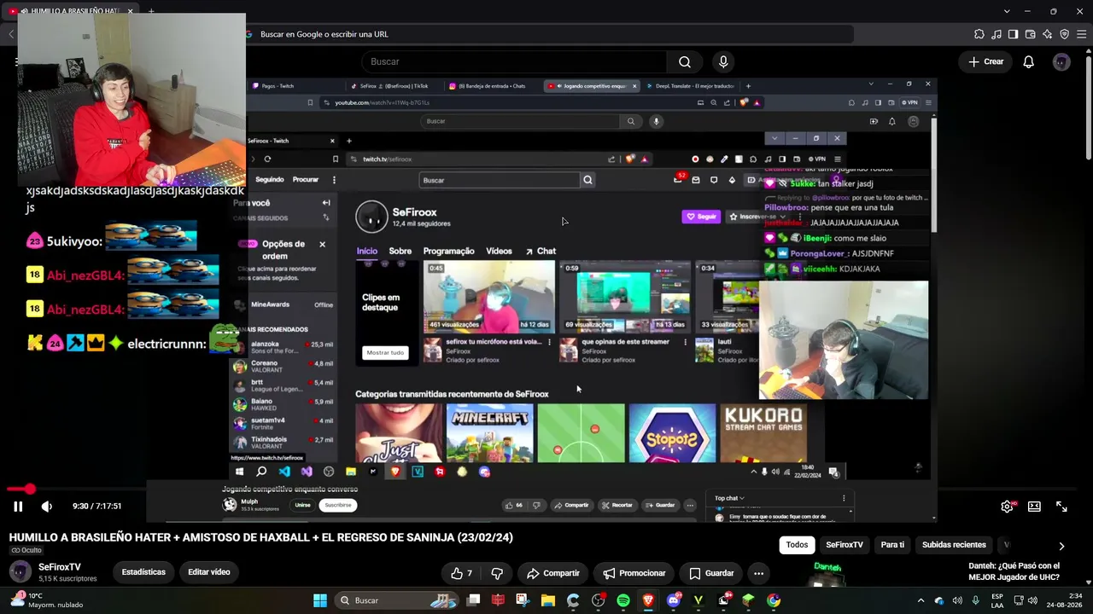Open the Crear menu
This screenshot has height=614, width=1093.
click(985, 61)
